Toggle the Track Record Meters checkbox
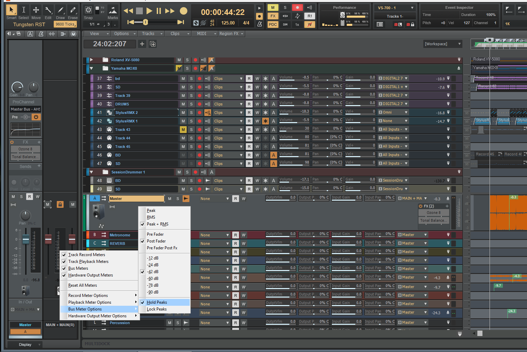The height and width of the screenshot is (352, 527). click(64, 255)
